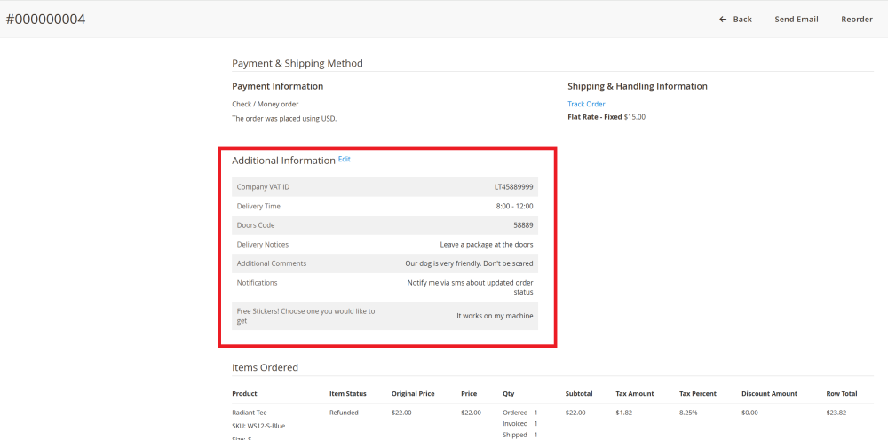Select 'Notify me via sms' value
The height and width of the screenshot is (440, 888).
click(x=470, y=287)
